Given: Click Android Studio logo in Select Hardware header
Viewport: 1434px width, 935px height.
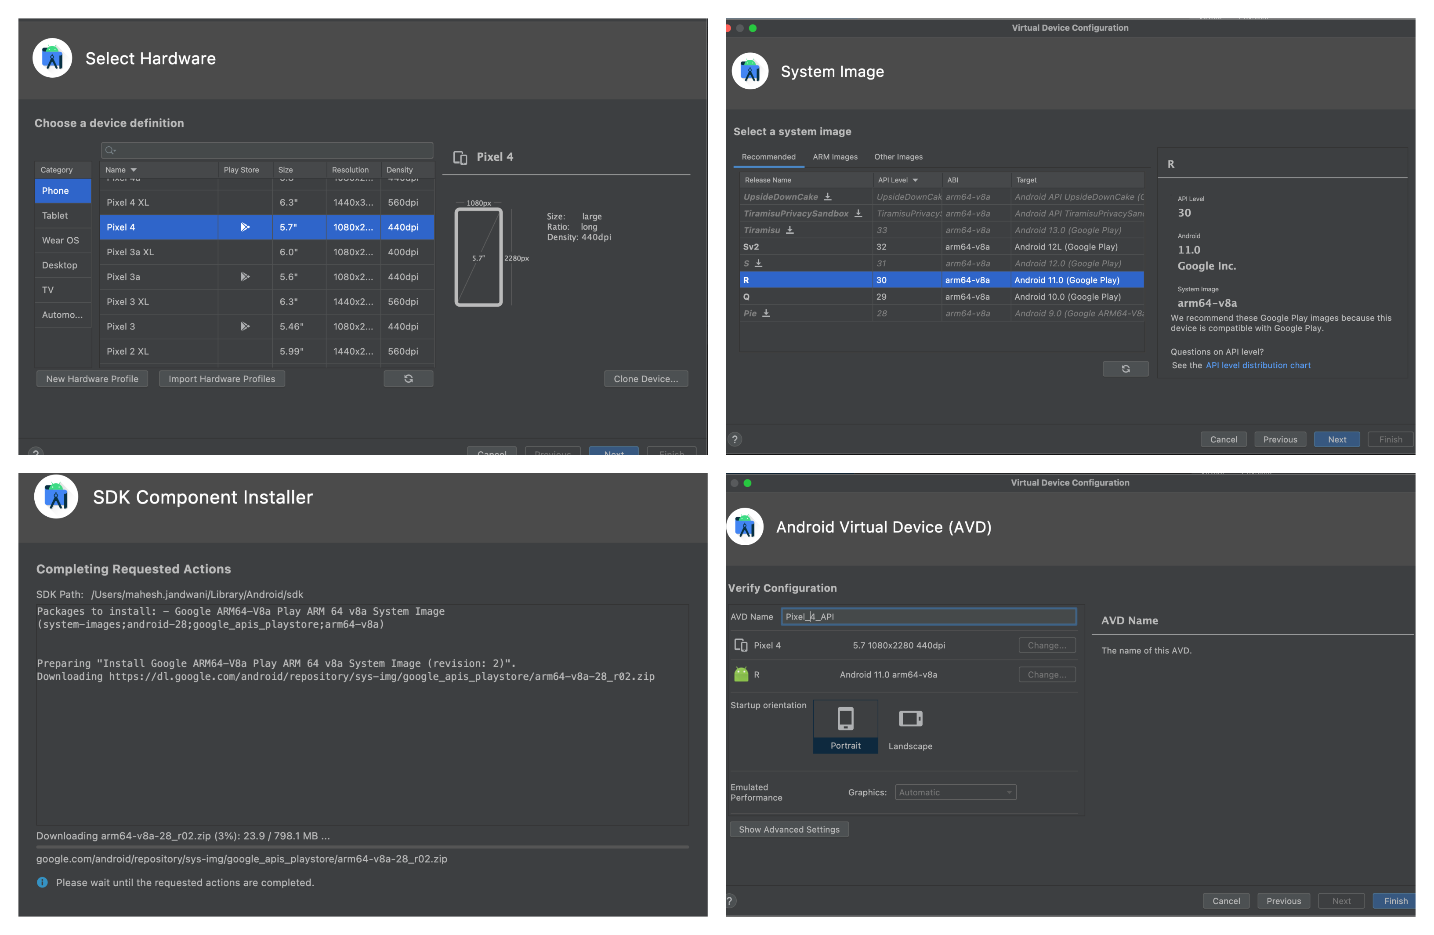Looking at the screenshot, I should [52, 58].
